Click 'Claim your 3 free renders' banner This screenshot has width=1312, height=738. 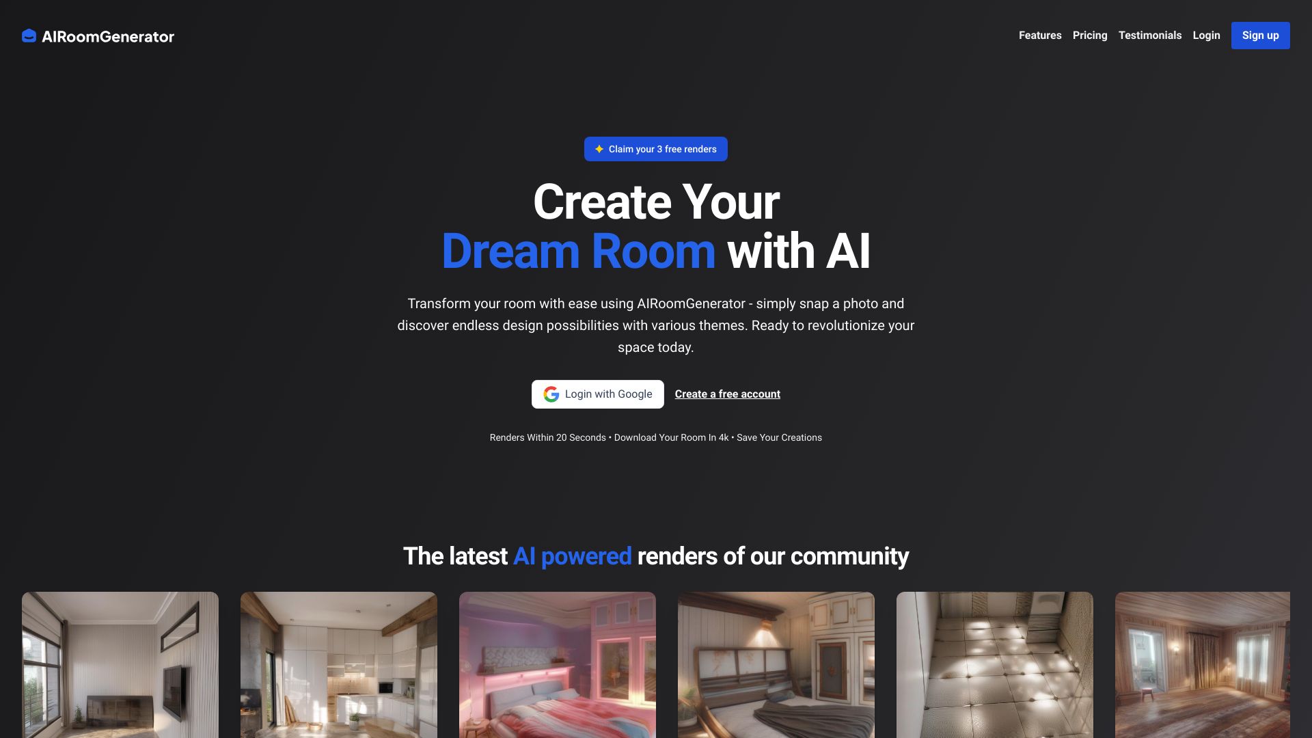656,149
